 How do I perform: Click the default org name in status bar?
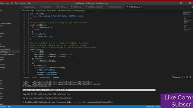(x=3, y=107)
